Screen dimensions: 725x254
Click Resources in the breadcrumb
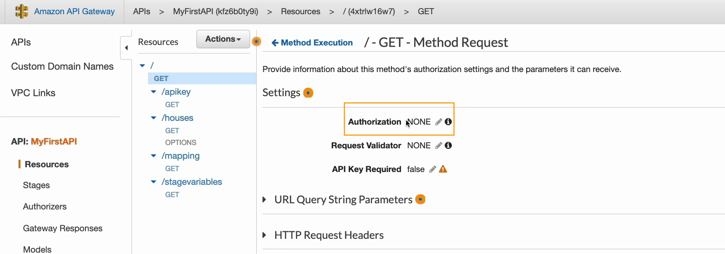tap(300, 11)
